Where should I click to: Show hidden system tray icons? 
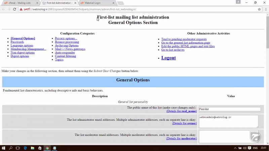pos(235,148)
